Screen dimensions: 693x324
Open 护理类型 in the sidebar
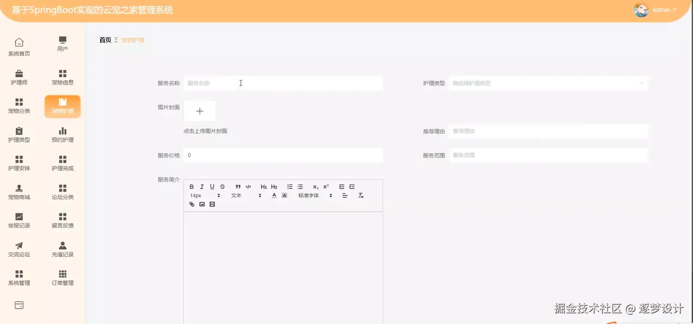(19, 135)
